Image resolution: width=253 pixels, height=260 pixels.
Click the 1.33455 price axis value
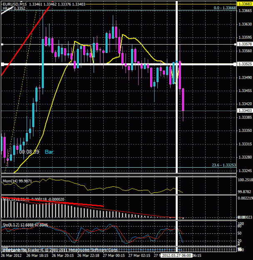coord(245,91)
